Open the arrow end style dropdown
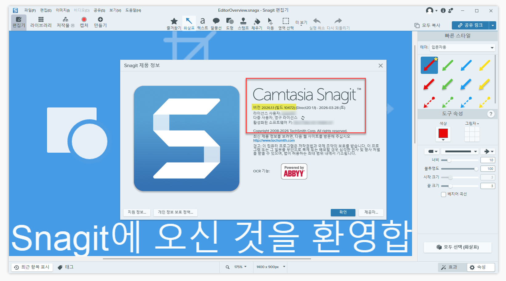 click(488, 151)
